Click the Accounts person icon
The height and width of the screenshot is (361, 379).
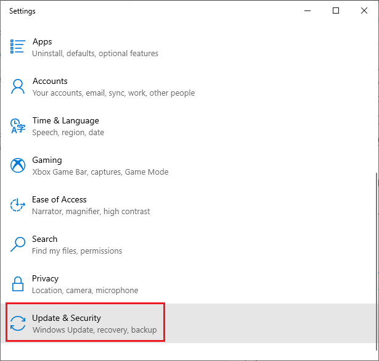pyautogui.click(x=18, y=86)
